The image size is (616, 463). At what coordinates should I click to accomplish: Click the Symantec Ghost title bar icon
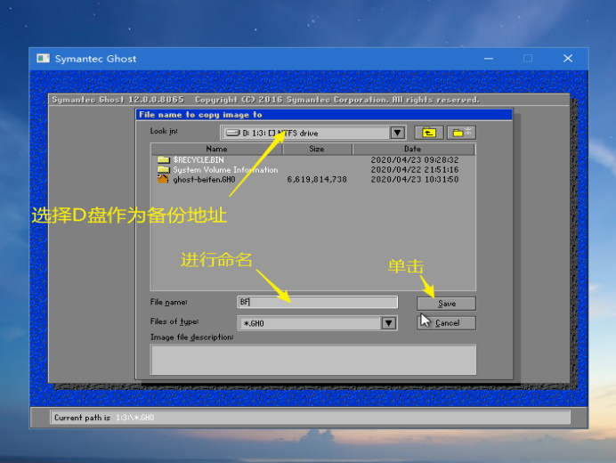[44, 59]
